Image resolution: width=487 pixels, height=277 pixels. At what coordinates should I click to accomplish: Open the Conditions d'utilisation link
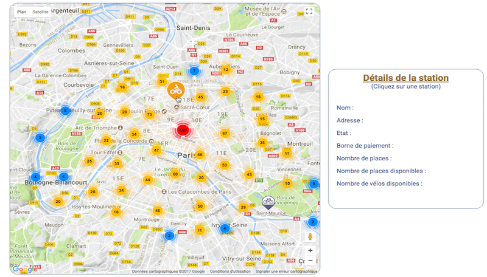229,272
